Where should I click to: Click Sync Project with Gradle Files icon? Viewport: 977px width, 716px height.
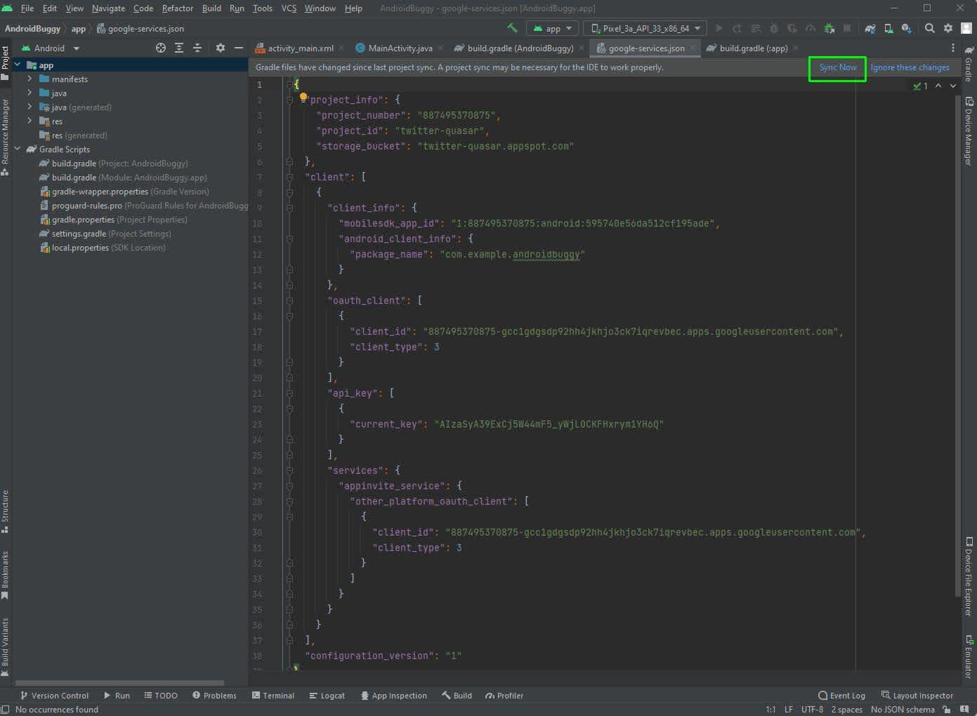click(x=870, y=28)
